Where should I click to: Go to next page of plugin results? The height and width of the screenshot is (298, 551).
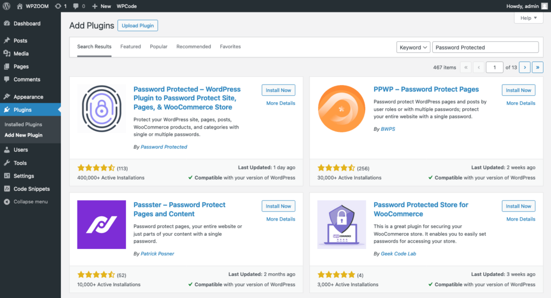pyautogui.click(x=525, y=67)
